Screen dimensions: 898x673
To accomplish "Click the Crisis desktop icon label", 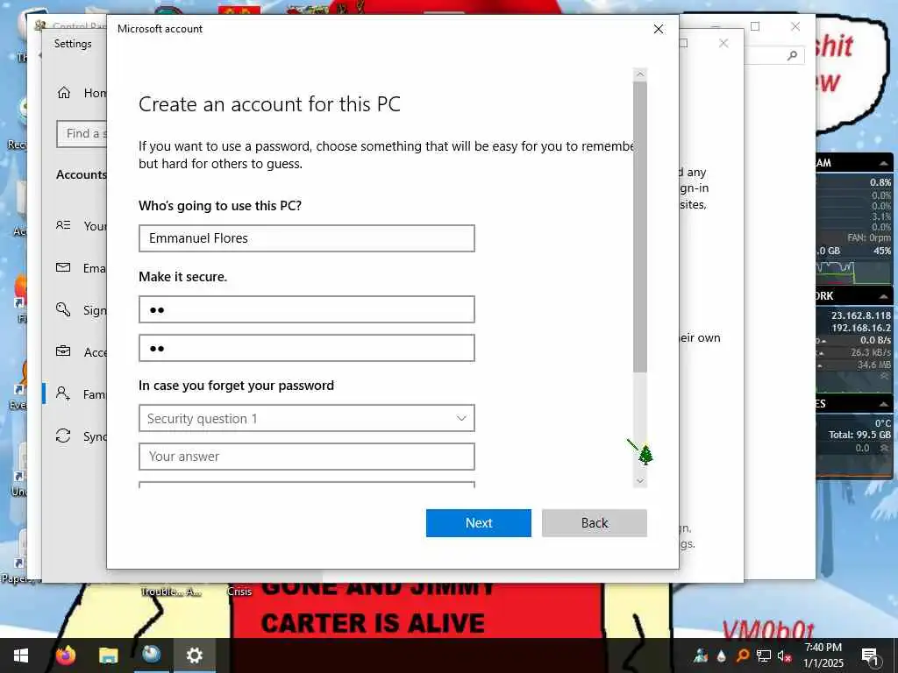I will (x=239, y=592).
